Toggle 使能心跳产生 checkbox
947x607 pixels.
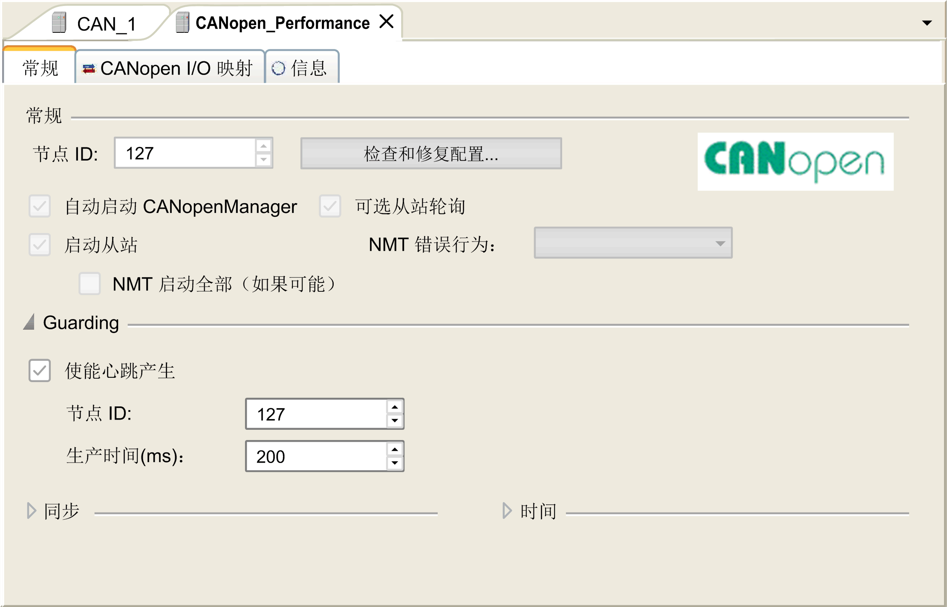coord(40,370)
